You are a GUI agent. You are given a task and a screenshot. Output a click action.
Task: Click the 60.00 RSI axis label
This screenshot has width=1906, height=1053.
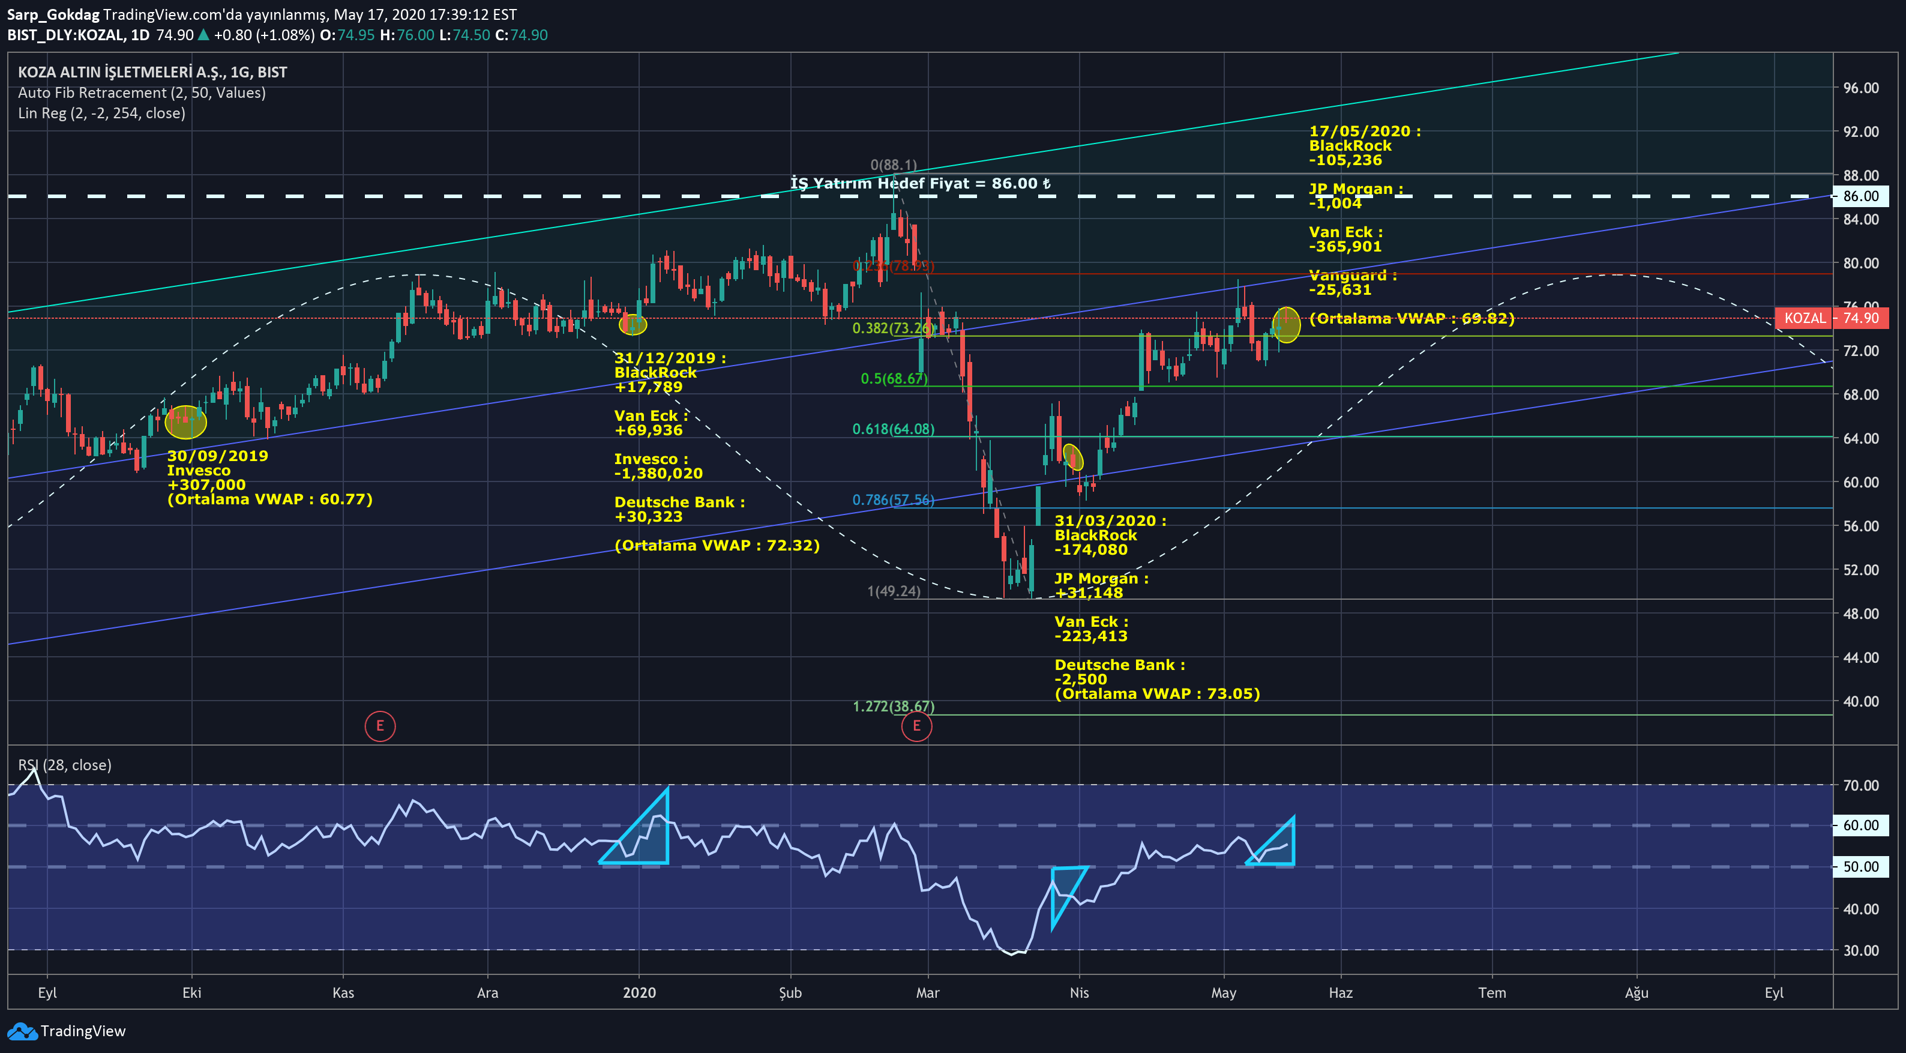coord(1860,825)
